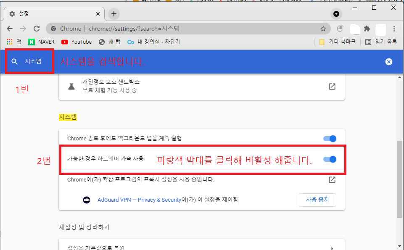The width and height of the screenshot is (404, 250).
Task: Open proxy settings external link icon
Action: [x=332, y=180]
